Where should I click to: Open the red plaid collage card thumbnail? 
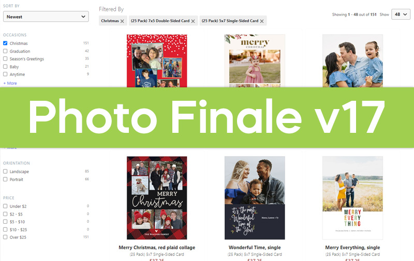(157, 198)
